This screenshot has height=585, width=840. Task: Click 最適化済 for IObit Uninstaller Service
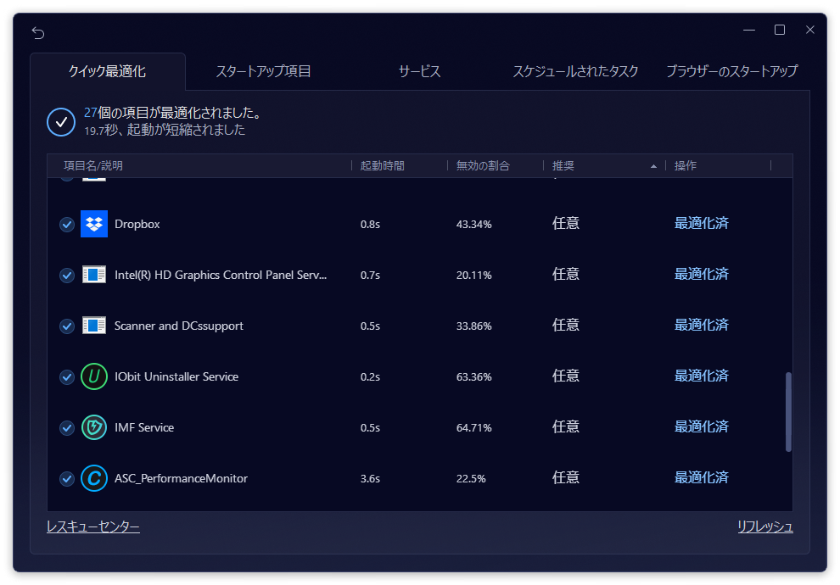pos(701,376)
